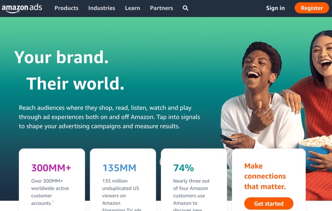Viewport: 332px width, 211px height.
Task: Click the 'Make connections that matter' heading
Action: (265, 176)
